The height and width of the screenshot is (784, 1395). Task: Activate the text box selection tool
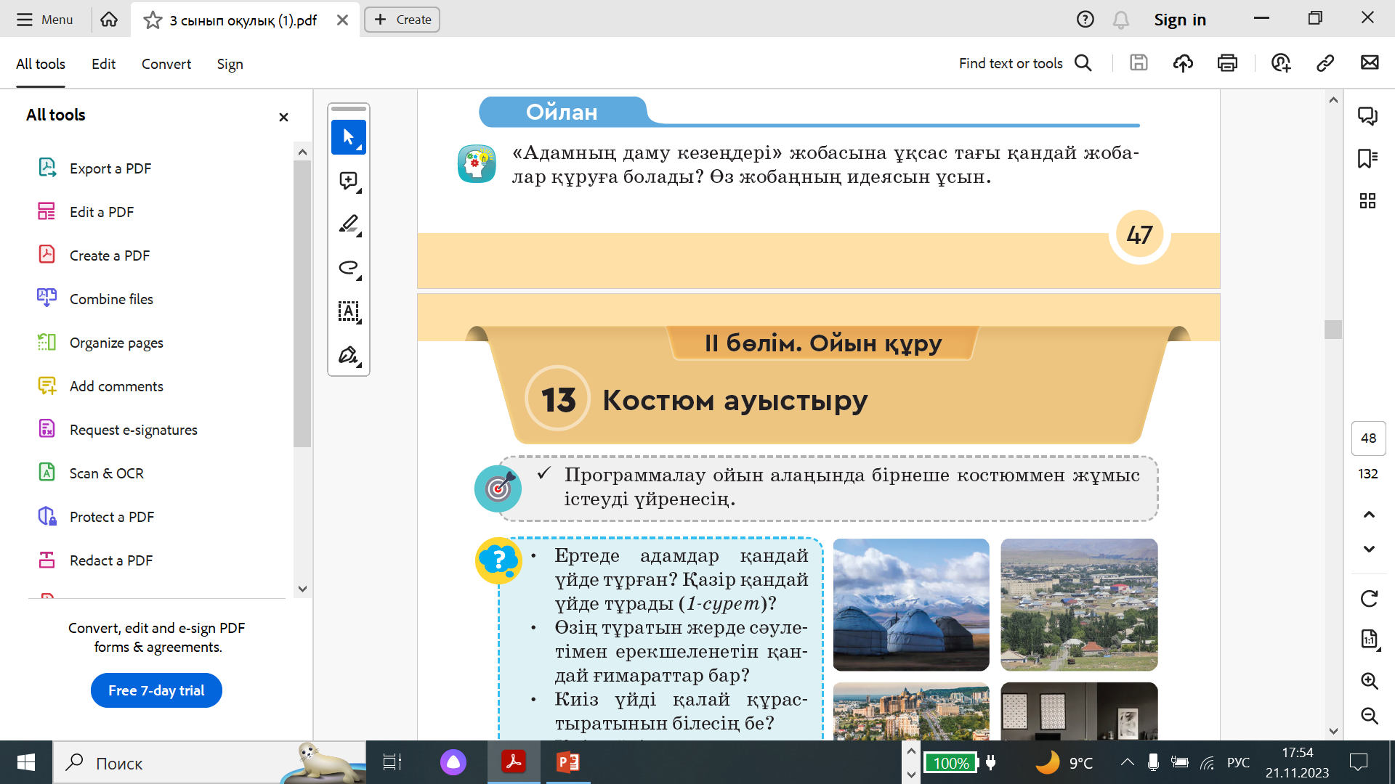pos(348,311)
